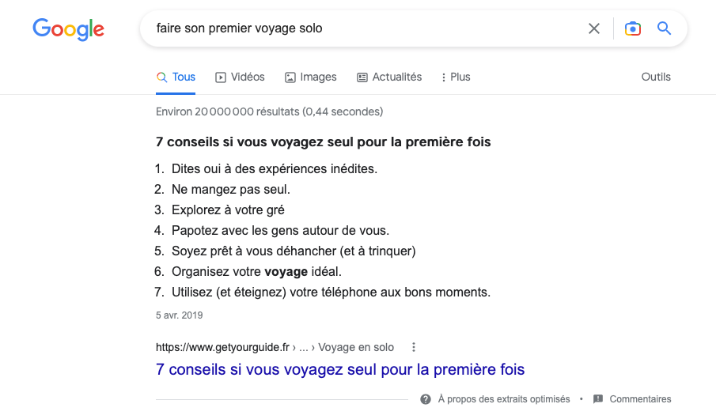Click 'À propos des extraits optimisés' link
Image resolution: width=716 pixels, height=419 pixels.
click(x=504, y=399)
